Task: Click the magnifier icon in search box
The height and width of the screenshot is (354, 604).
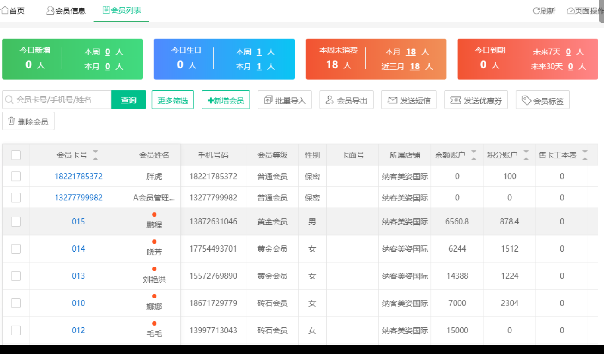Action: tap(9, 99)
